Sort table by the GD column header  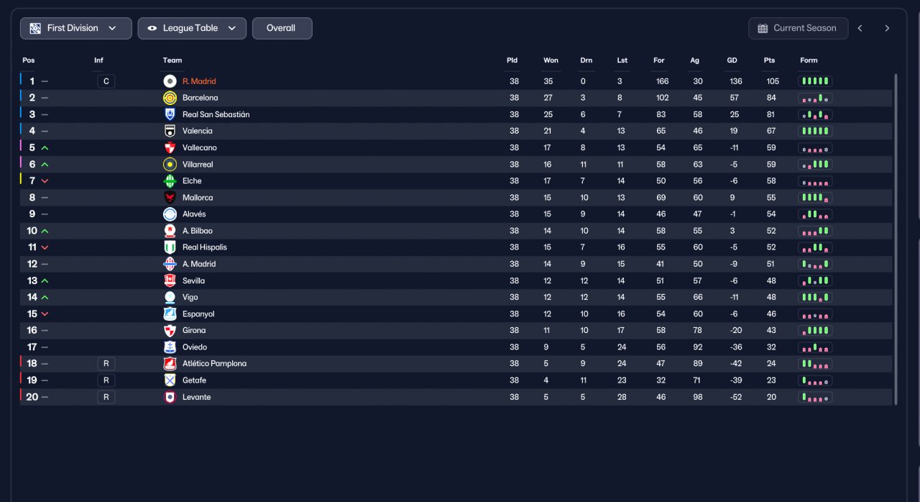(x=732, y=60)
